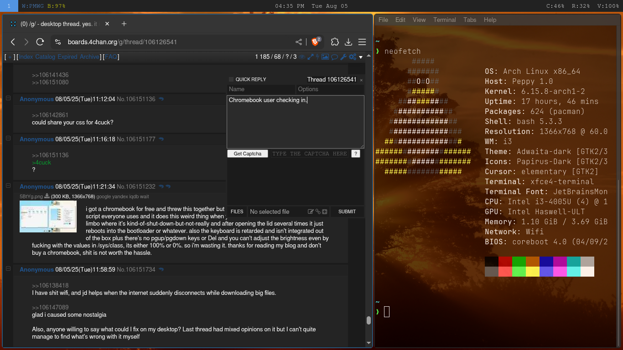
Task: Open the Edit menu in terminal
Action: point(400,20)
